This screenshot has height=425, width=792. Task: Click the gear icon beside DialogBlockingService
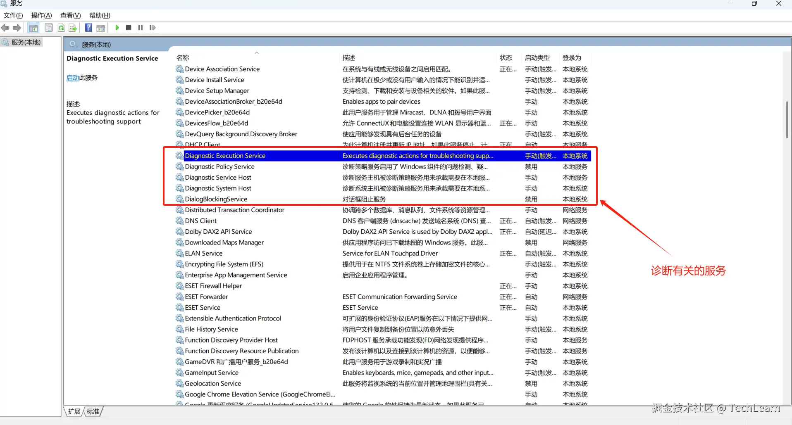pyautogui.click(x=179, y=199)
